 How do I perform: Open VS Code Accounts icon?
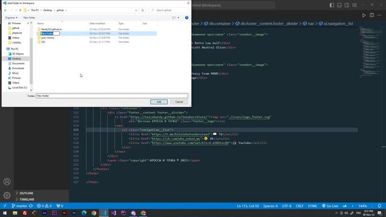7,181
